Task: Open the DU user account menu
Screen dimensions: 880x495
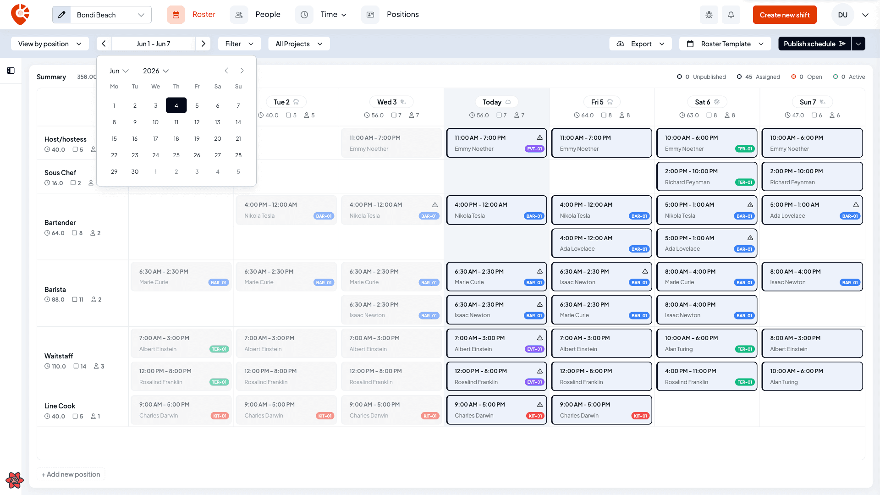Action: tap(850, 15)
